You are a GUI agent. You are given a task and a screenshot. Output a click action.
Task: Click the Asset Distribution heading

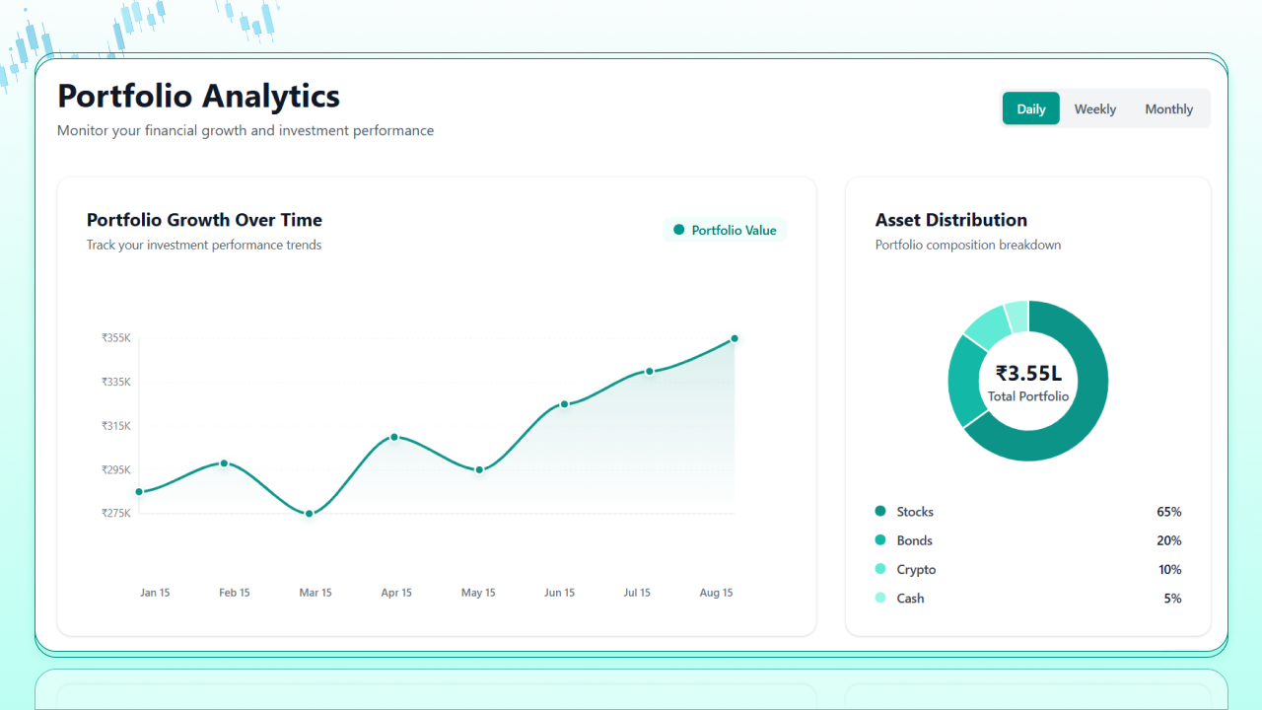[951, 220]
